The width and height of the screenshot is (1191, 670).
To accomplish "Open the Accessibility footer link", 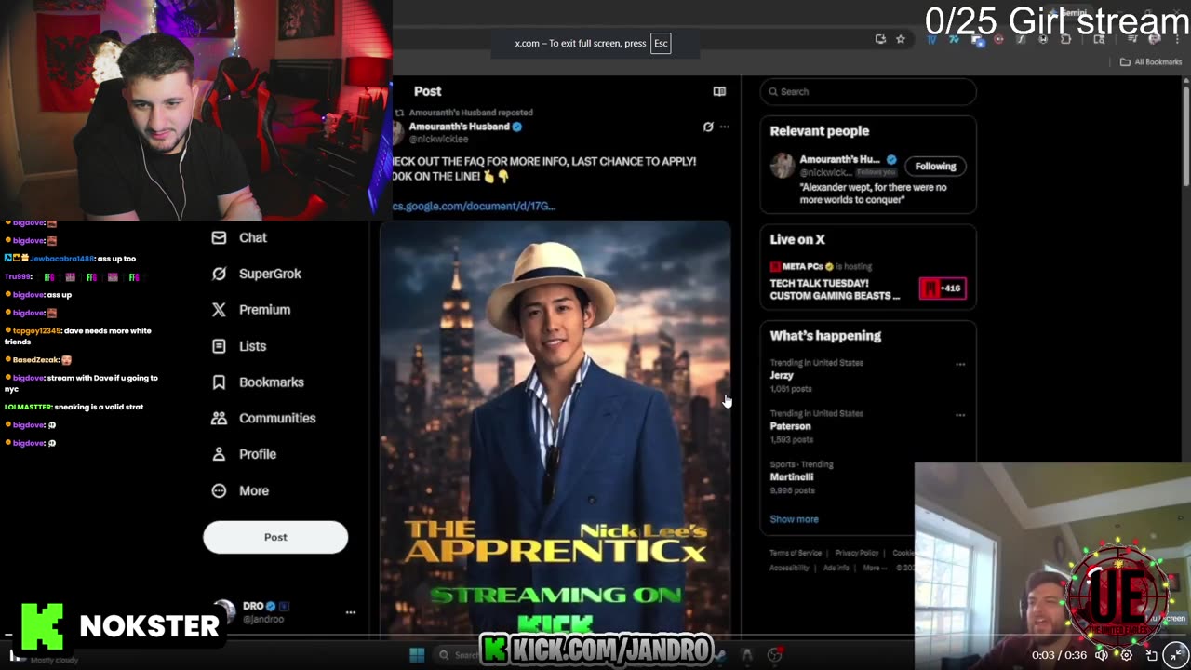I will click(789, 568).
